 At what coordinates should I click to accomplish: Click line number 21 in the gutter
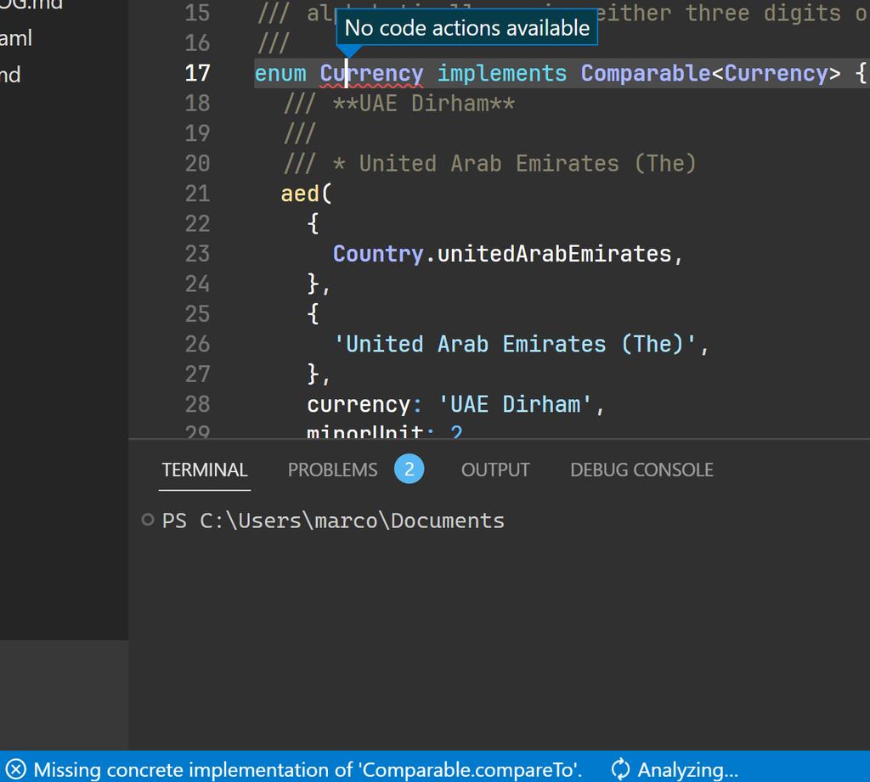197,194
